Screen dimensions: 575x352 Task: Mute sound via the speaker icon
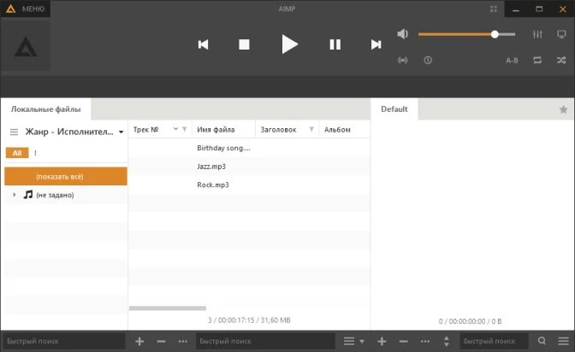point(402,34)
